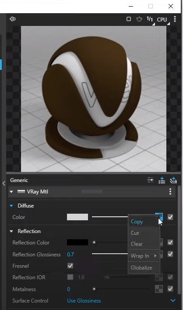Toggle the Reflection Color texture checkbox

[x=170, y=242]
